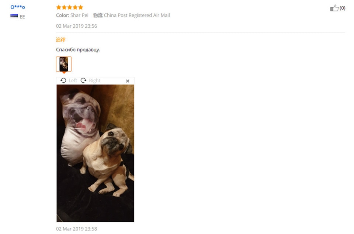This screenshot has height=234, width=354.
Task: Click the first orange rating star
Action: (59, 7)
